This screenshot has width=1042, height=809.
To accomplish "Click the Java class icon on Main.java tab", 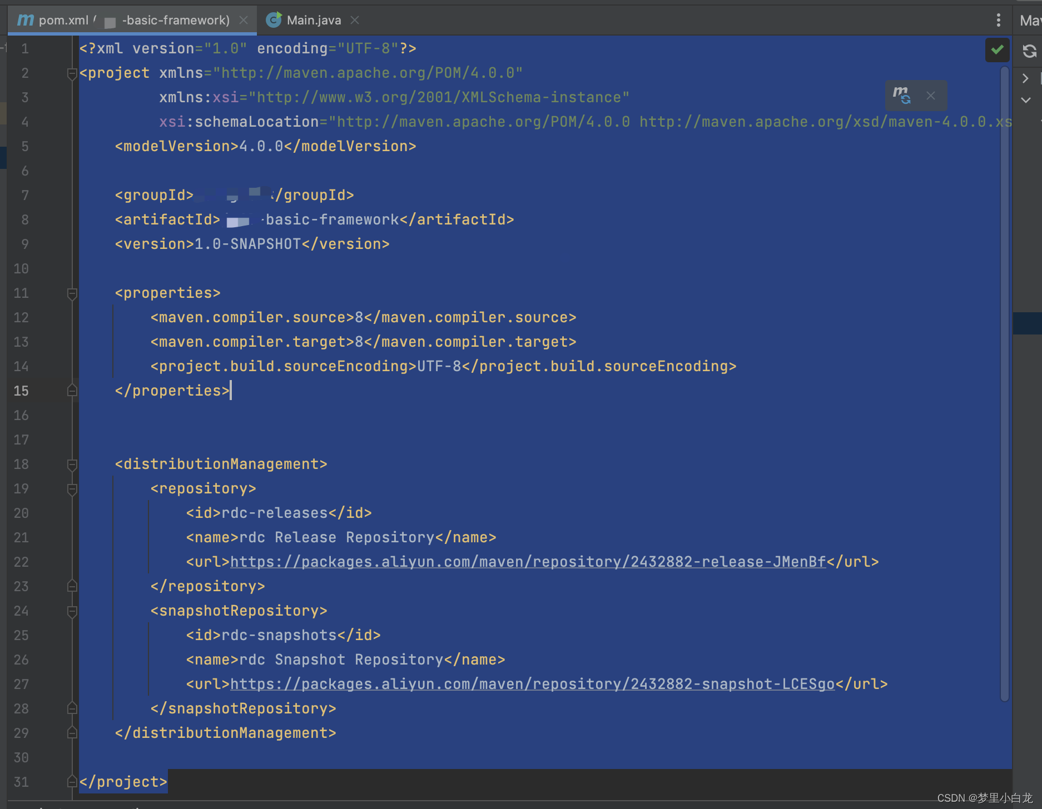I will coord(274,20).
